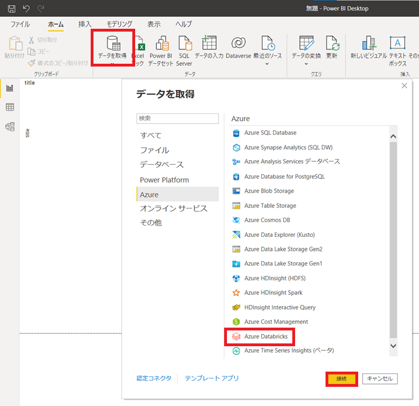Viewport: 419px width, 406px height.
Task: Choose Azure category
Action: coord(178,195)
